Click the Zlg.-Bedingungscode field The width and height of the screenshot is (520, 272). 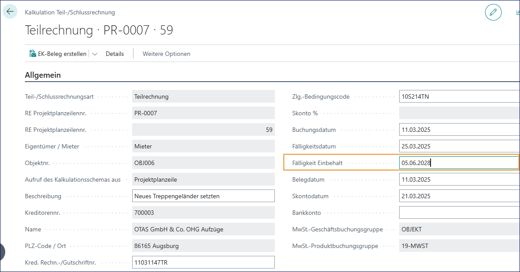tap(458, 96)
